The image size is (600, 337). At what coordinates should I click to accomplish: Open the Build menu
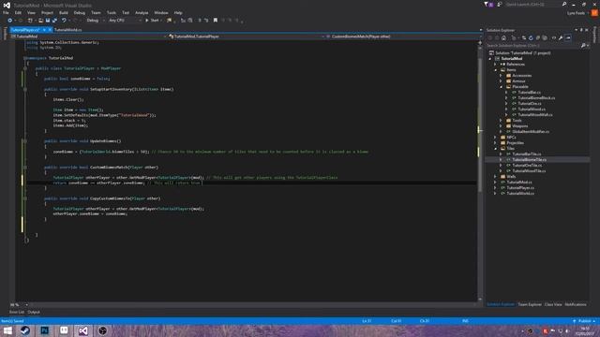coord(64,12)
